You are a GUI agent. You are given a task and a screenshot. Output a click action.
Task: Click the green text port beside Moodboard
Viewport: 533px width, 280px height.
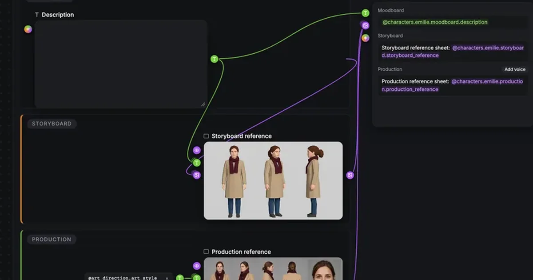point(365,13)
